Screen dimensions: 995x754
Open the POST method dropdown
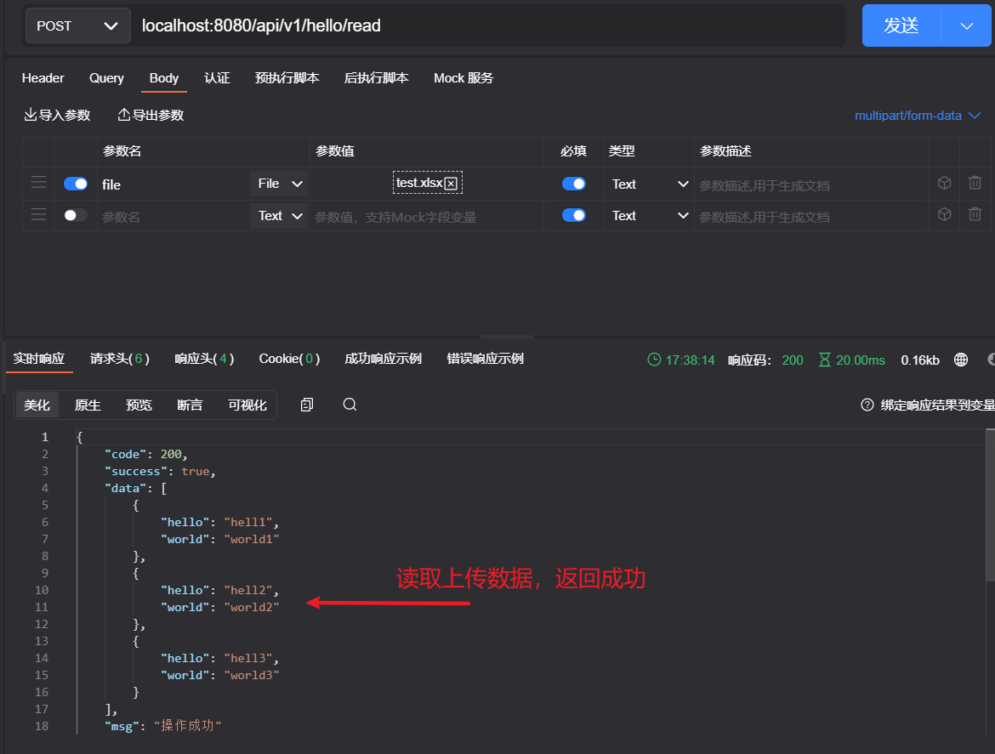click(77, 26)
